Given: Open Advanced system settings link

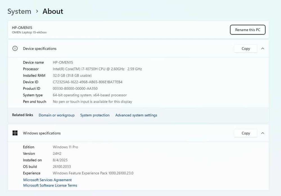Looking at the screenshot, I should 136,115.
